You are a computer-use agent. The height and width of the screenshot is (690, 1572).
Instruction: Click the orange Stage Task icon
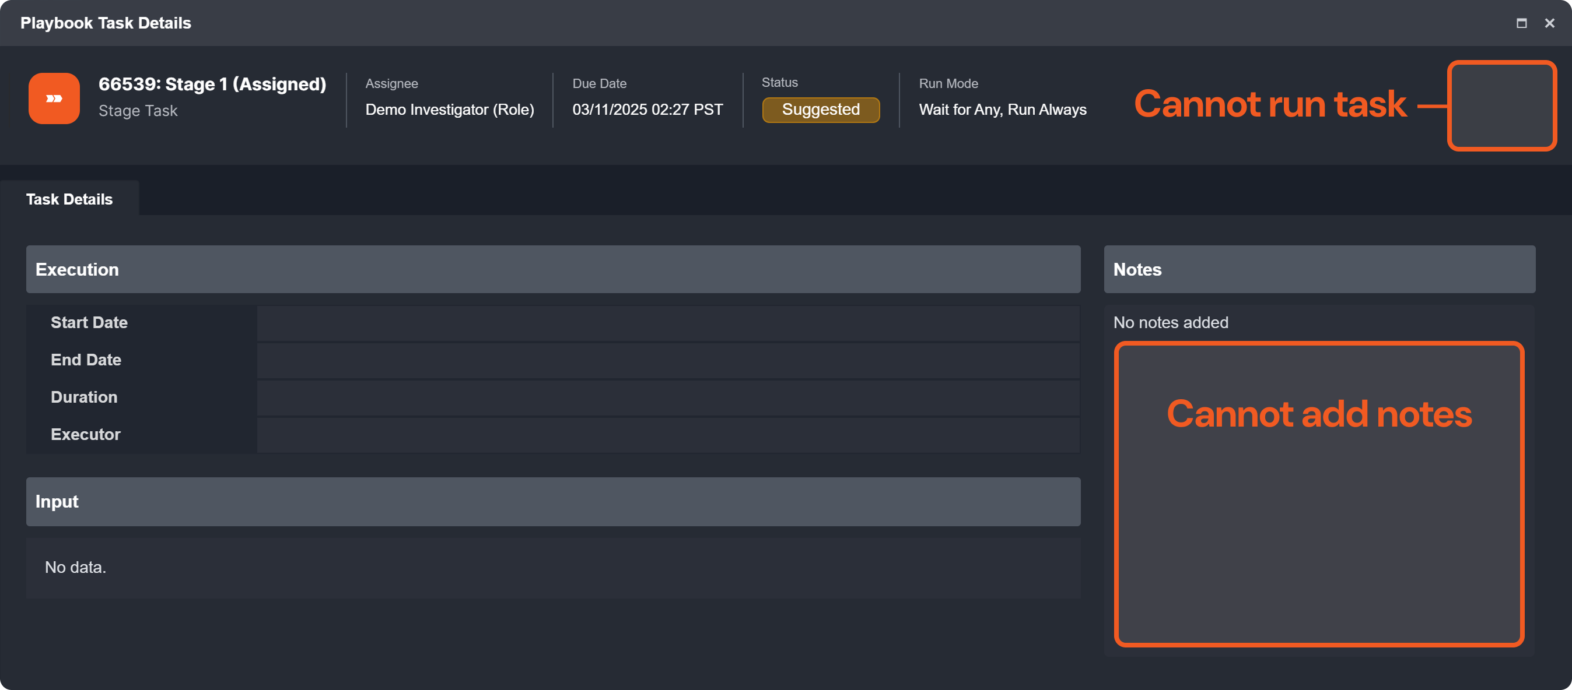[x=54, y=98]
